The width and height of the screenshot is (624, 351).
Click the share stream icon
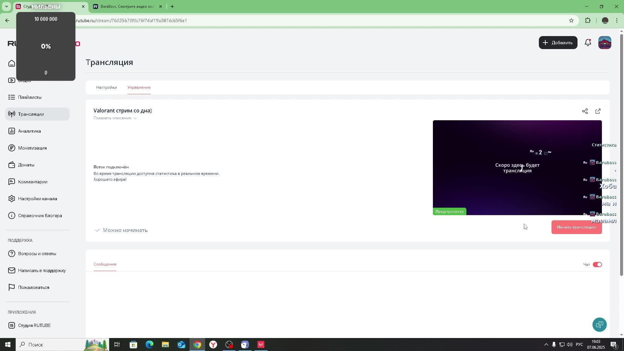585,111
